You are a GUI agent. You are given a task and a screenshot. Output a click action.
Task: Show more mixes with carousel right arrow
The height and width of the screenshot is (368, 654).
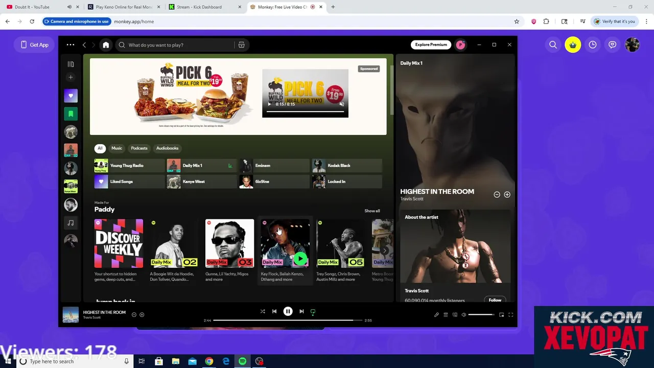[385, 250]
